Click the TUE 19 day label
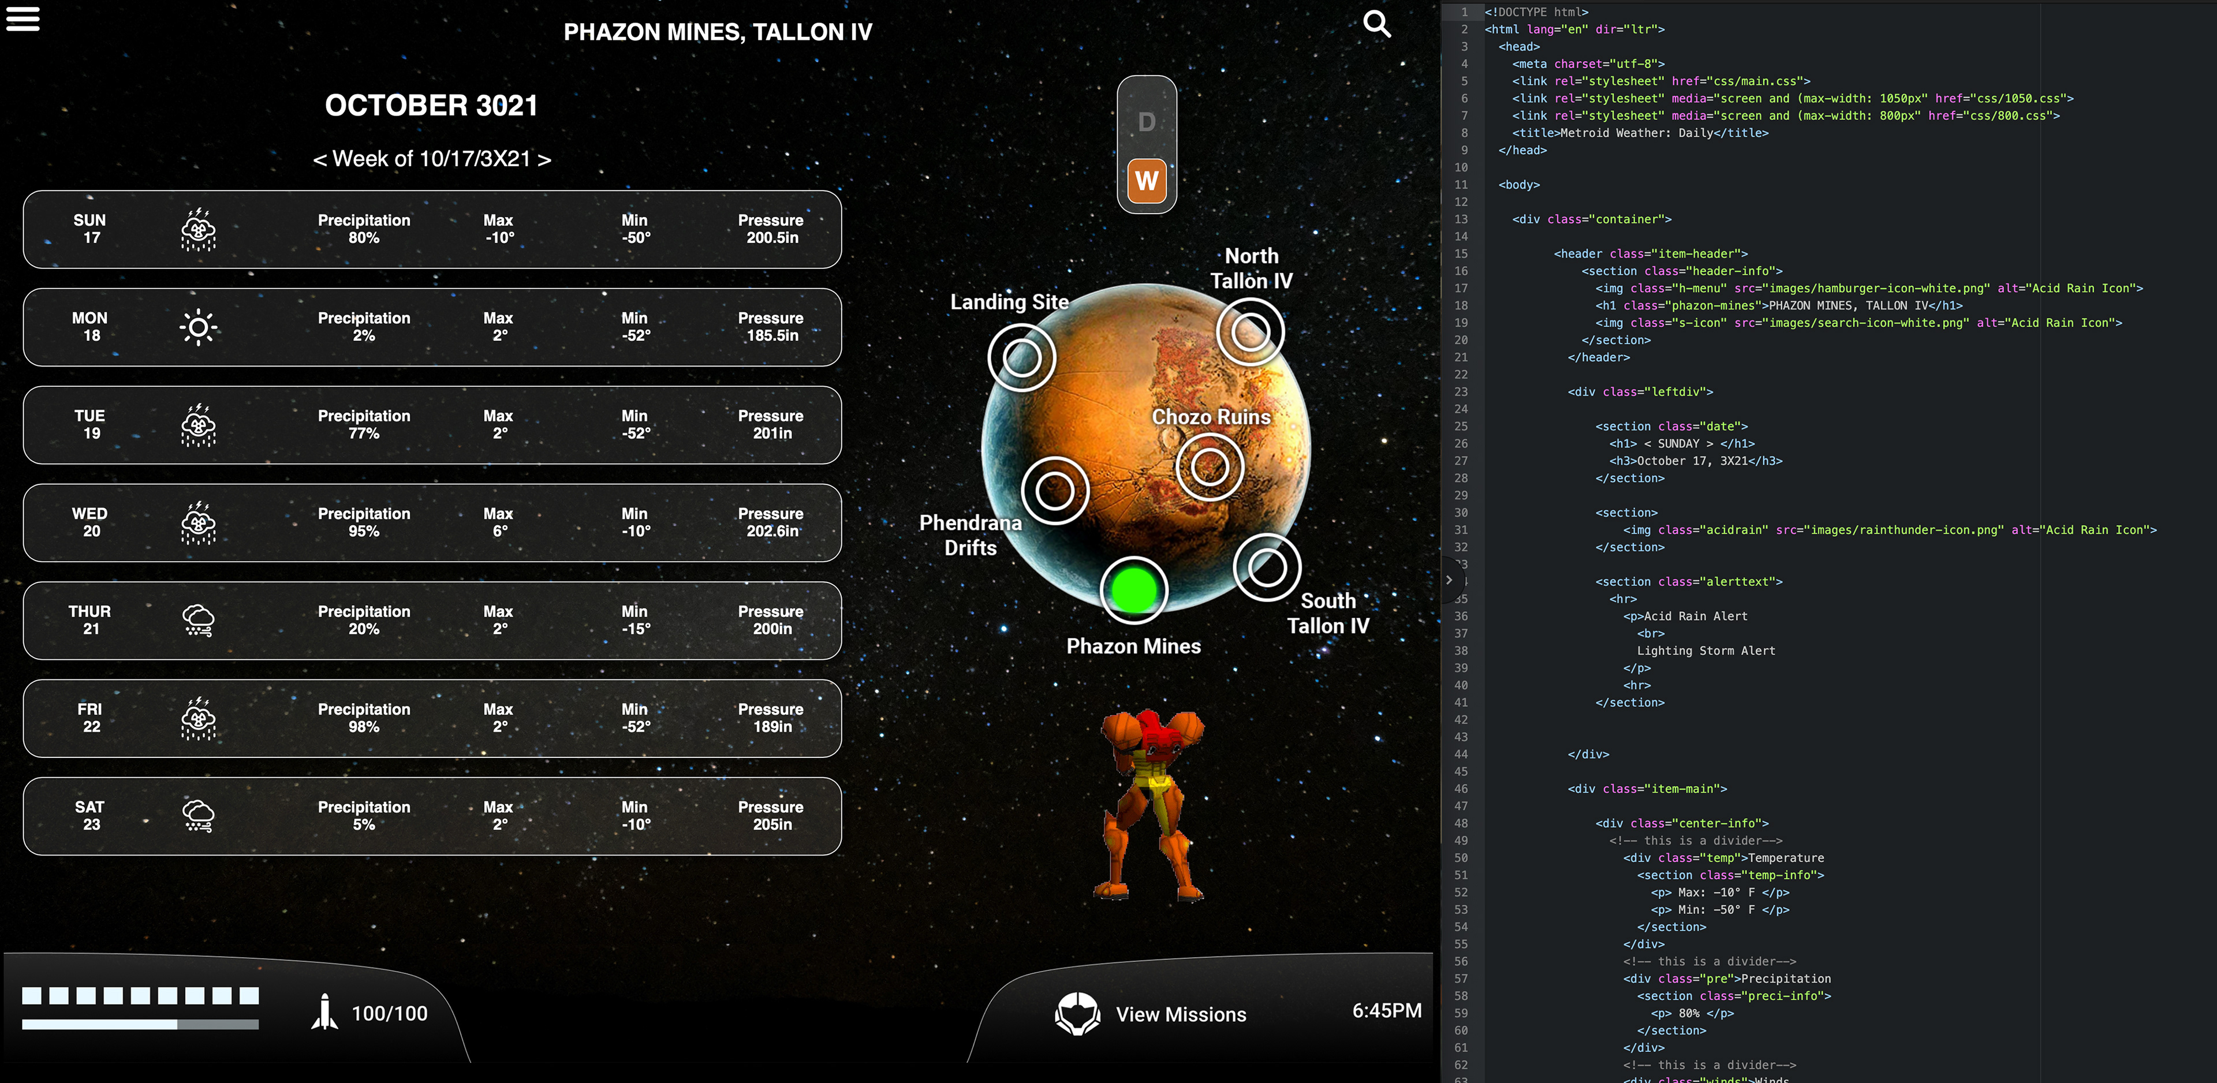 click(89, 424)
